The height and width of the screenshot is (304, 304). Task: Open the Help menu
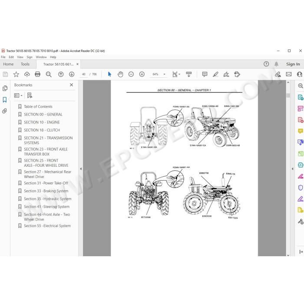(53, 57)
